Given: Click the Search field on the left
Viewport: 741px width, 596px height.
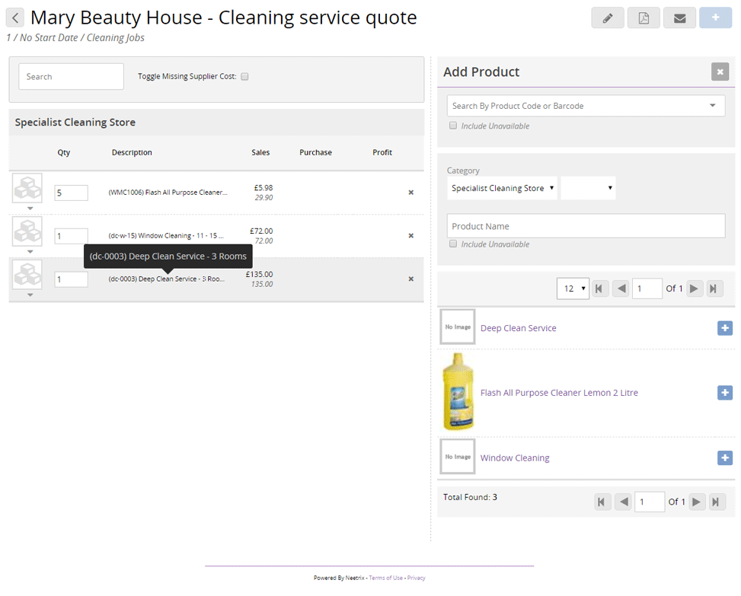Looking at the screenshot, I should [x=72, y=77].
